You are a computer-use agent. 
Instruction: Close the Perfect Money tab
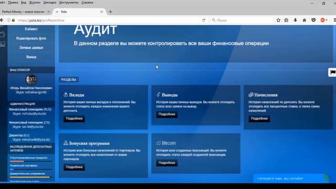pyautogui.click(x=49, y=12)
